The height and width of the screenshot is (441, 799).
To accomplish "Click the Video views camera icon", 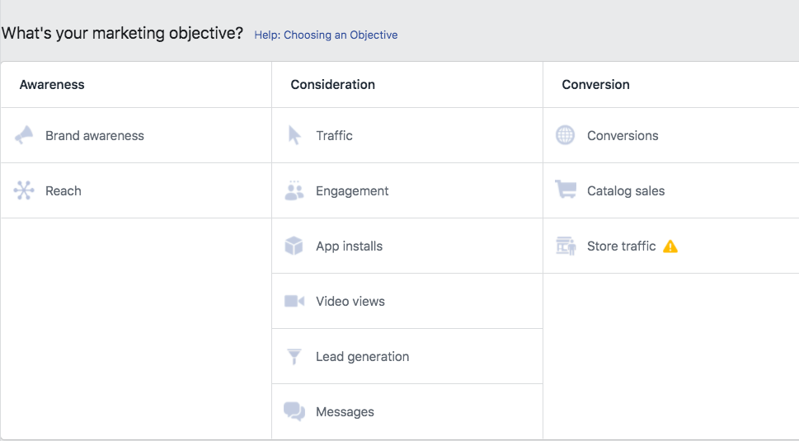I will point(294,301).
